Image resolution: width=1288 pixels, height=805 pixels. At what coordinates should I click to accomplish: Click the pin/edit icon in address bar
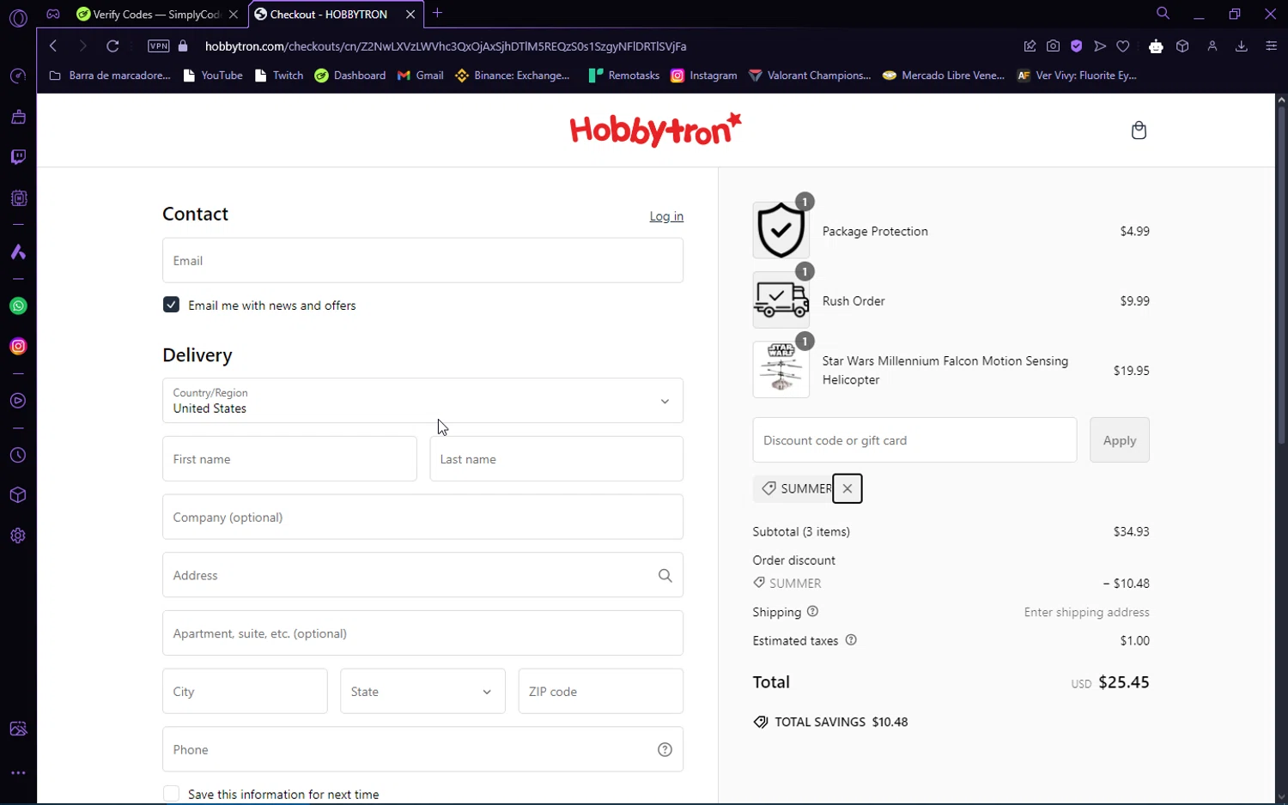tap(1030, 46)
